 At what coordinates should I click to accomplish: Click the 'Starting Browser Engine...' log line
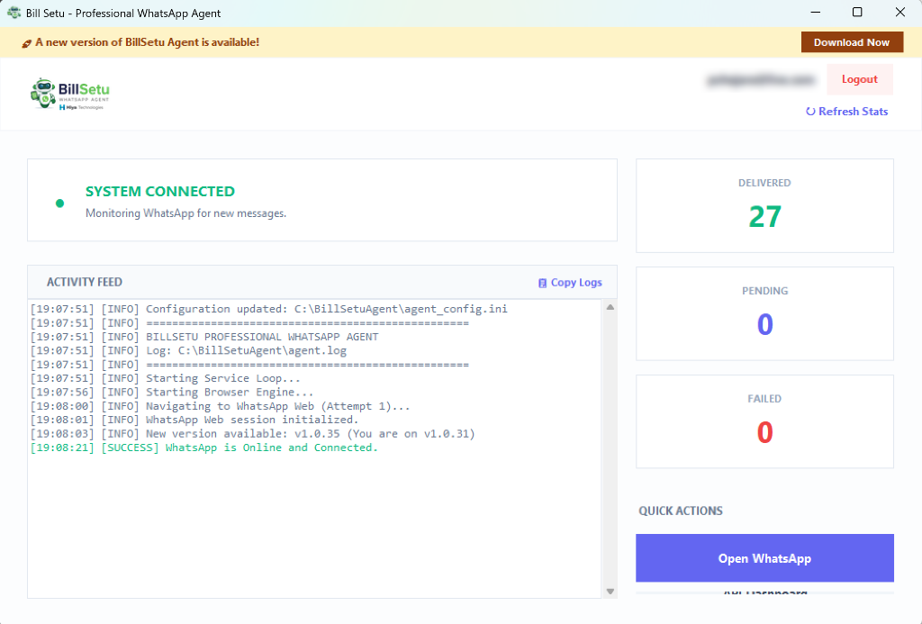coord(172,392)
